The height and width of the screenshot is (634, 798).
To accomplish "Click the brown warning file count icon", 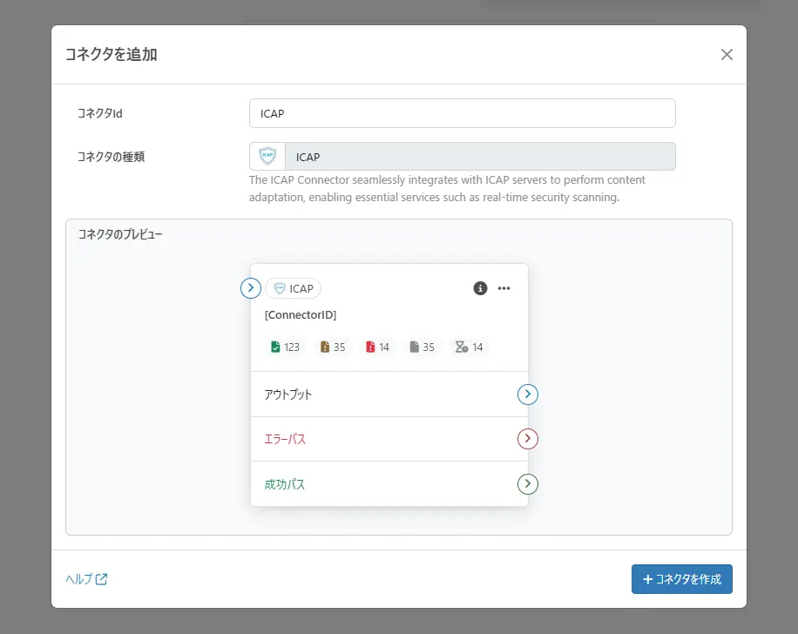I will (x=325, y=347).
